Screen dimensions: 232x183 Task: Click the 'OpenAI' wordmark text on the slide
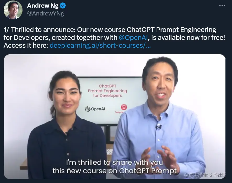98,109
